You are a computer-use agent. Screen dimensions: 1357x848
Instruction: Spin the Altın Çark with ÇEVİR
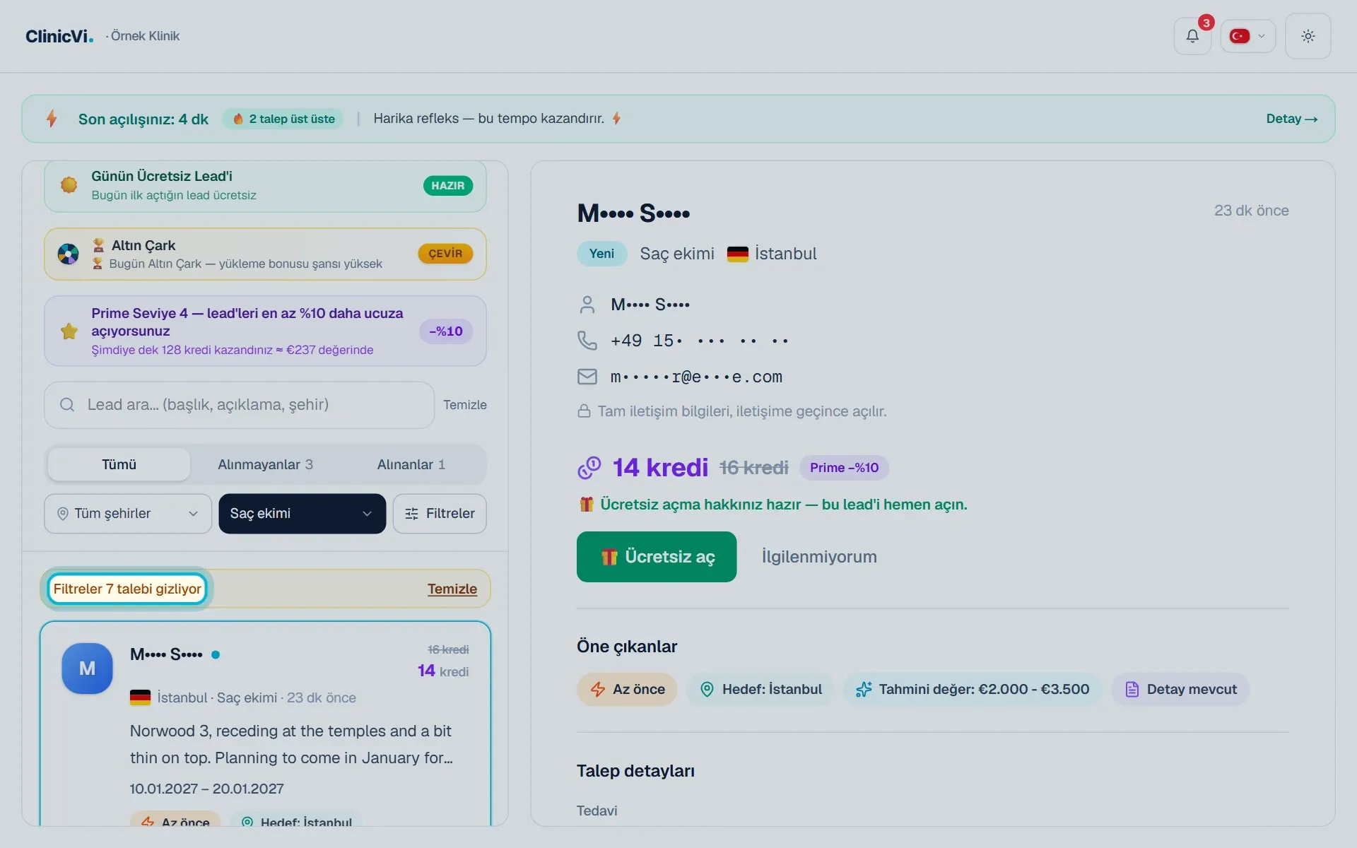click(x=445, y=254)
